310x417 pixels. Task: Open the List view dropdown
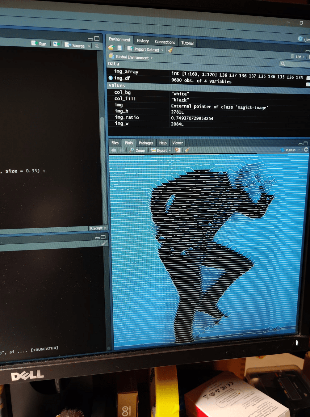pyautogui.click(x=298, y=57)
